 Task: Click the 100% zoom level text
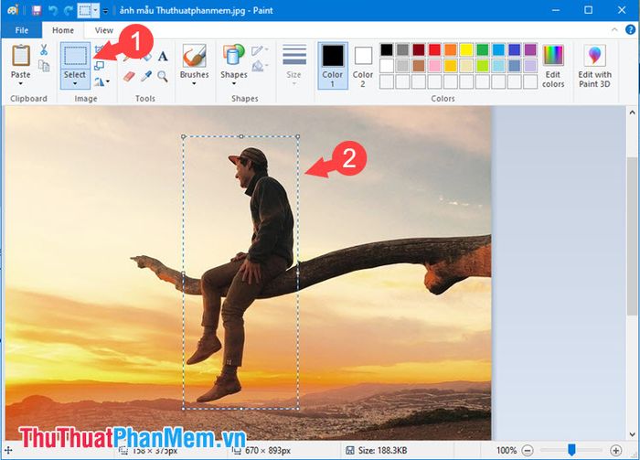507,451
